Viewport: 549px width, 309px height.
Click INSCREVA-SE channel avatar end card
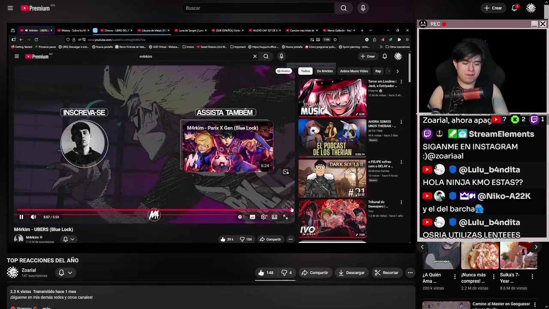pyautogui.click(x=84, y=143)
